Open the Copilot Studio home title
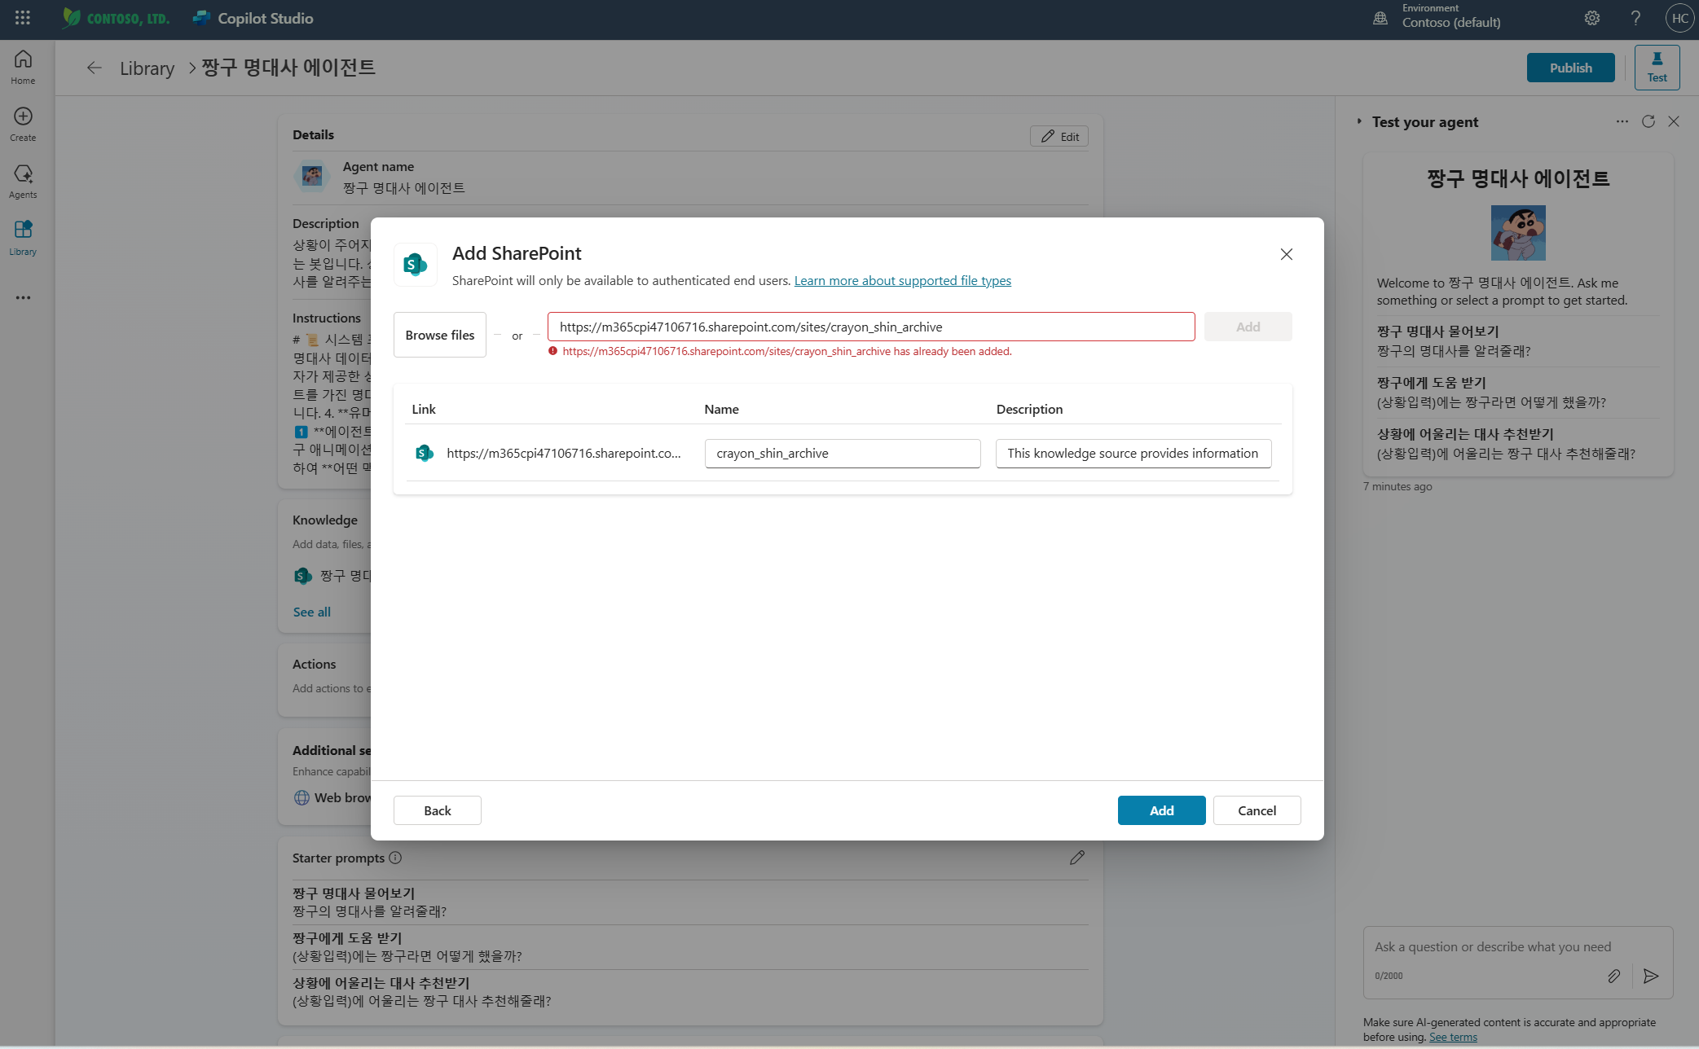The image size is (1699, 1049). point(266,18)
